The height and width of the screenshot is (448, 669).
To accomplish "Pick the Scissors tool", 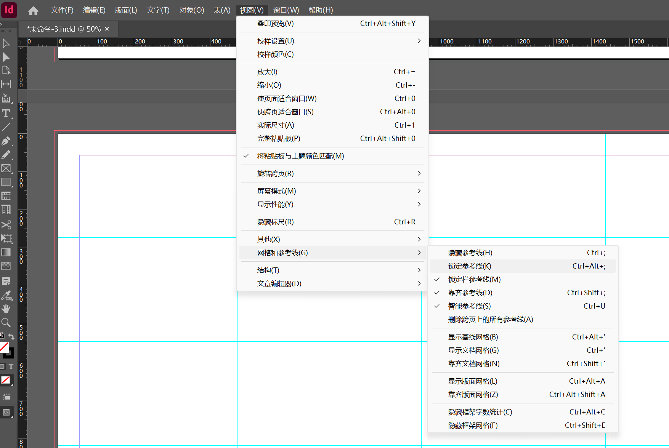I will coord(6,224).
